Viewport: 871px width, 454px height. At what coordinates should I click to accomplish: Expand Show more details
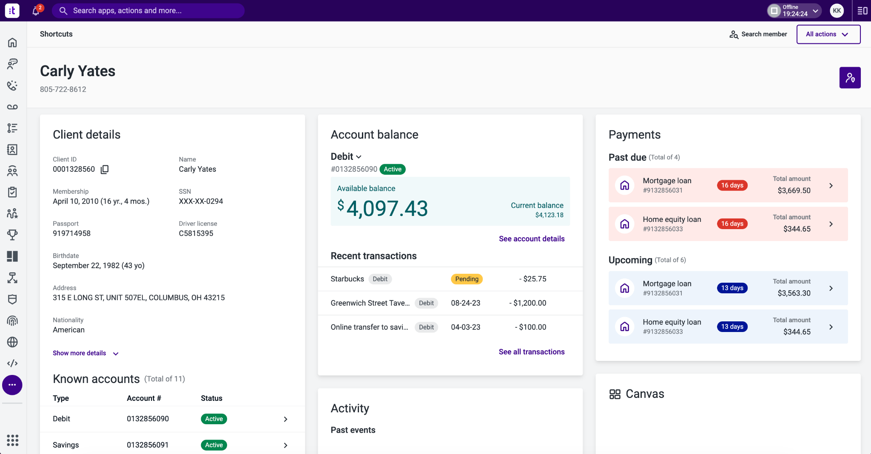(85, 353)
